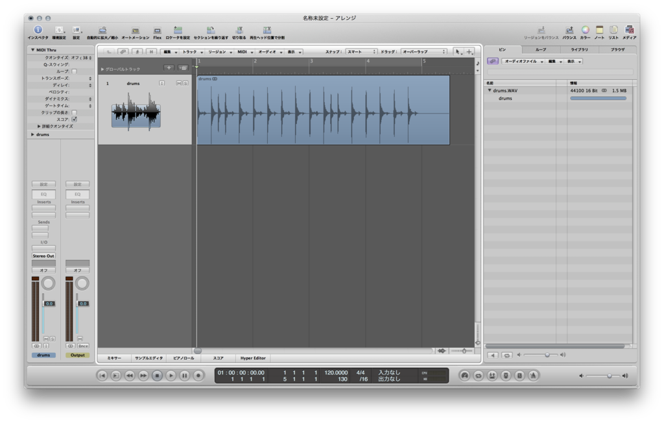Click the purple link icon in Bin
664x423 pixels.
[x=493, y=61]
